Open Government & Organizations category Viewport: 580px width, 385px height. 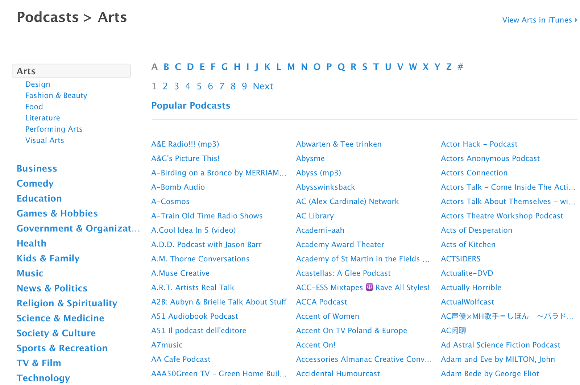click(78, 228)
